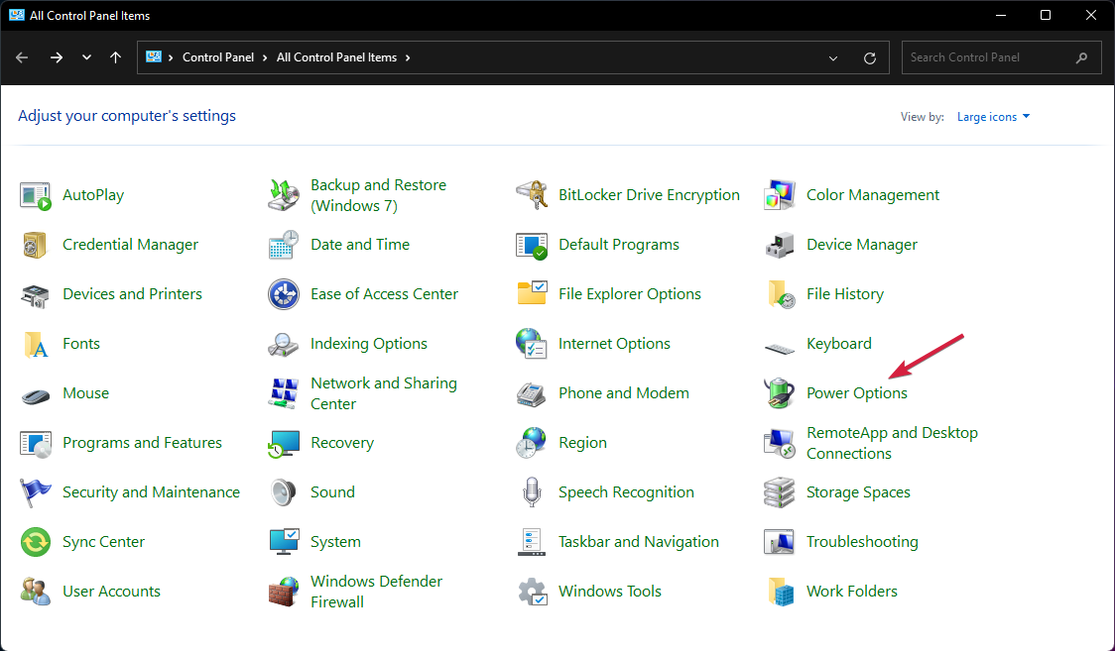Open the Color Management icon
This screenshot has height=651, width=1115.
780,195
